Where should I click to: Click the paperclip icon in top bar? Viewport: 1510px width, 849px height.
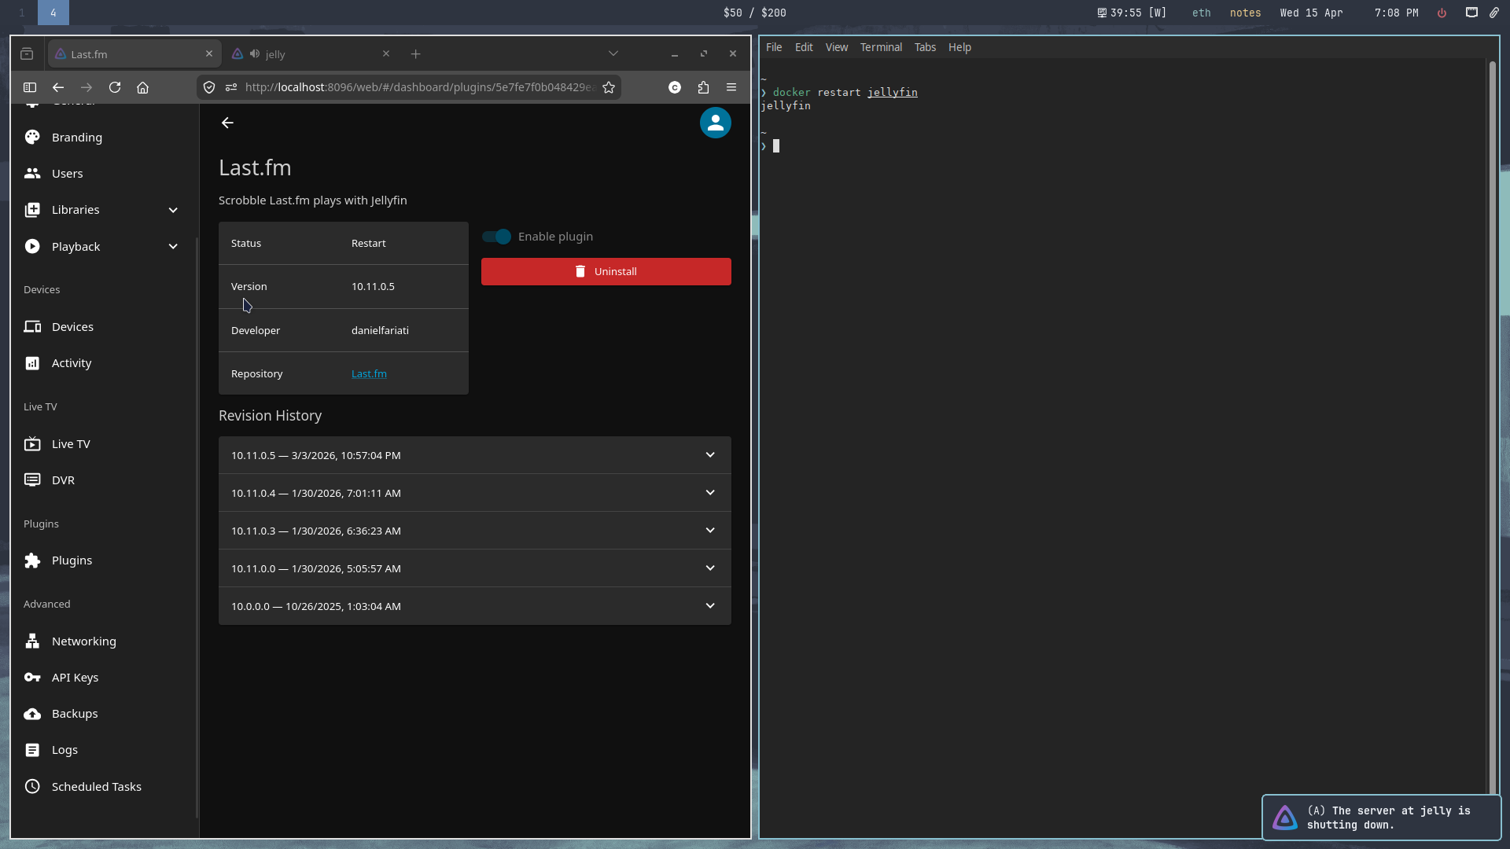point(1494,13)
